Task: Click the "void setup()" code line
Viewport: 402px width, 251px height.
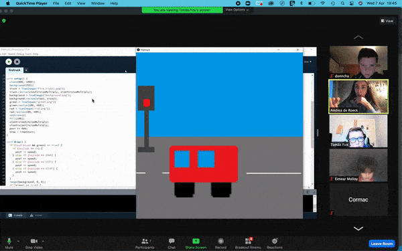Action: (x=17, y=78)
